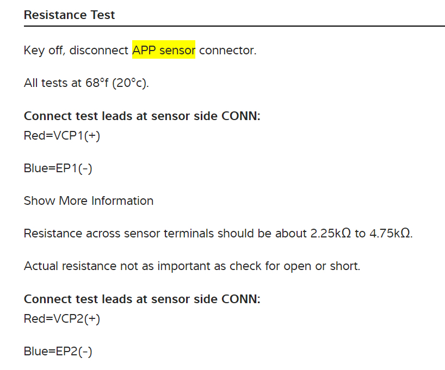Click 'Resistance across sensor terminals' text
The width and height of the screenshot is (445, 370).
119,234
